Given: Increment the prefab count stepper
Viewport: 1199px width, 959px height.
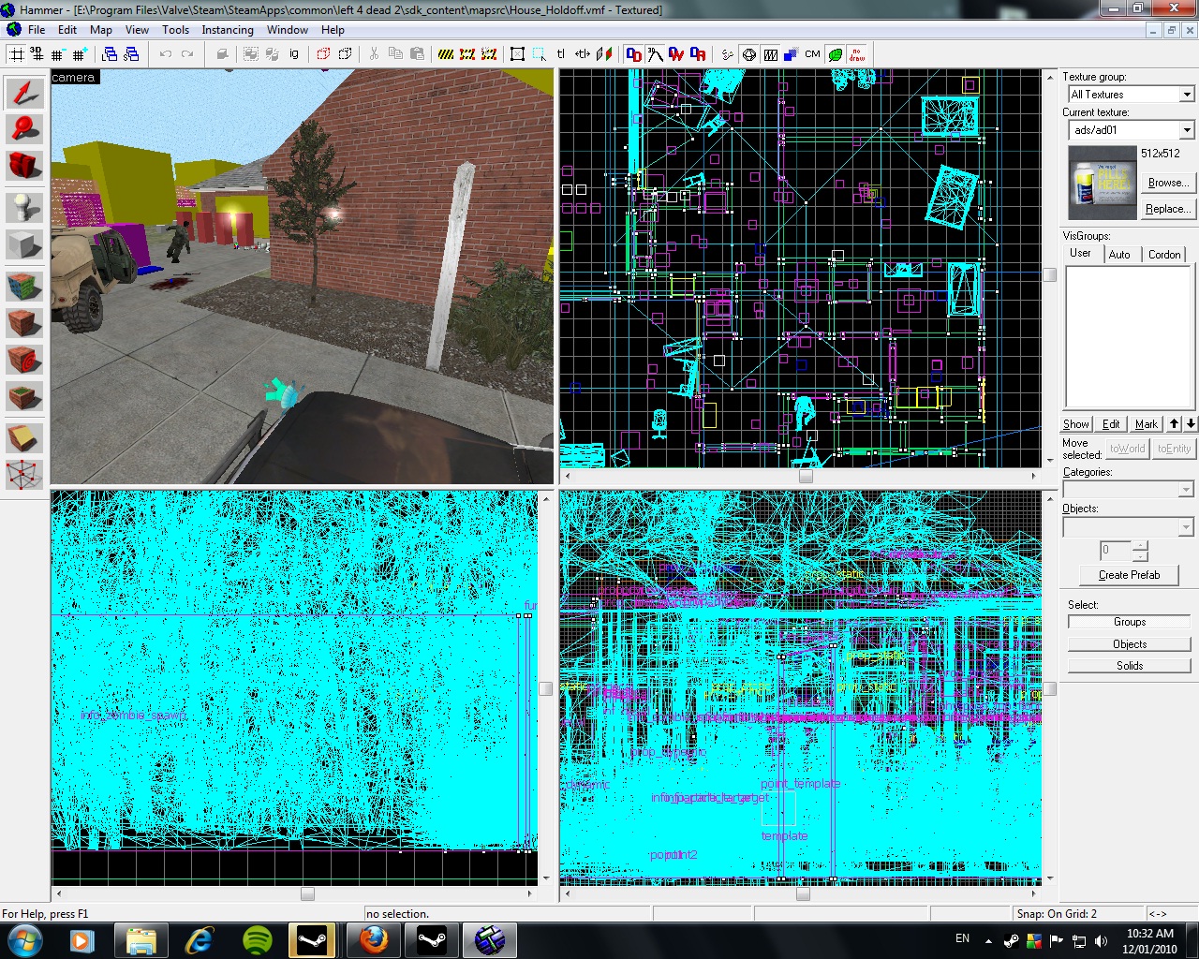Looking at the screenshot, I should tap(1140, 545).
